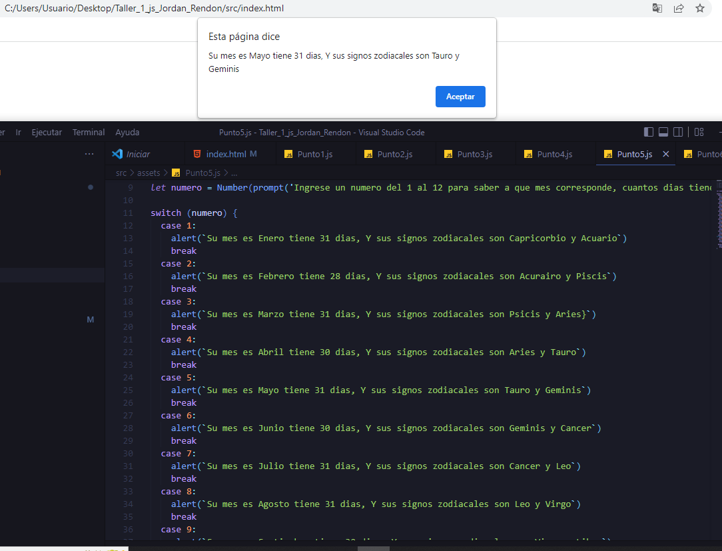The width and height of the screenshot is (722, 551).
Task: Open the Ejecutar menu
Action: (x=47, y=132)
